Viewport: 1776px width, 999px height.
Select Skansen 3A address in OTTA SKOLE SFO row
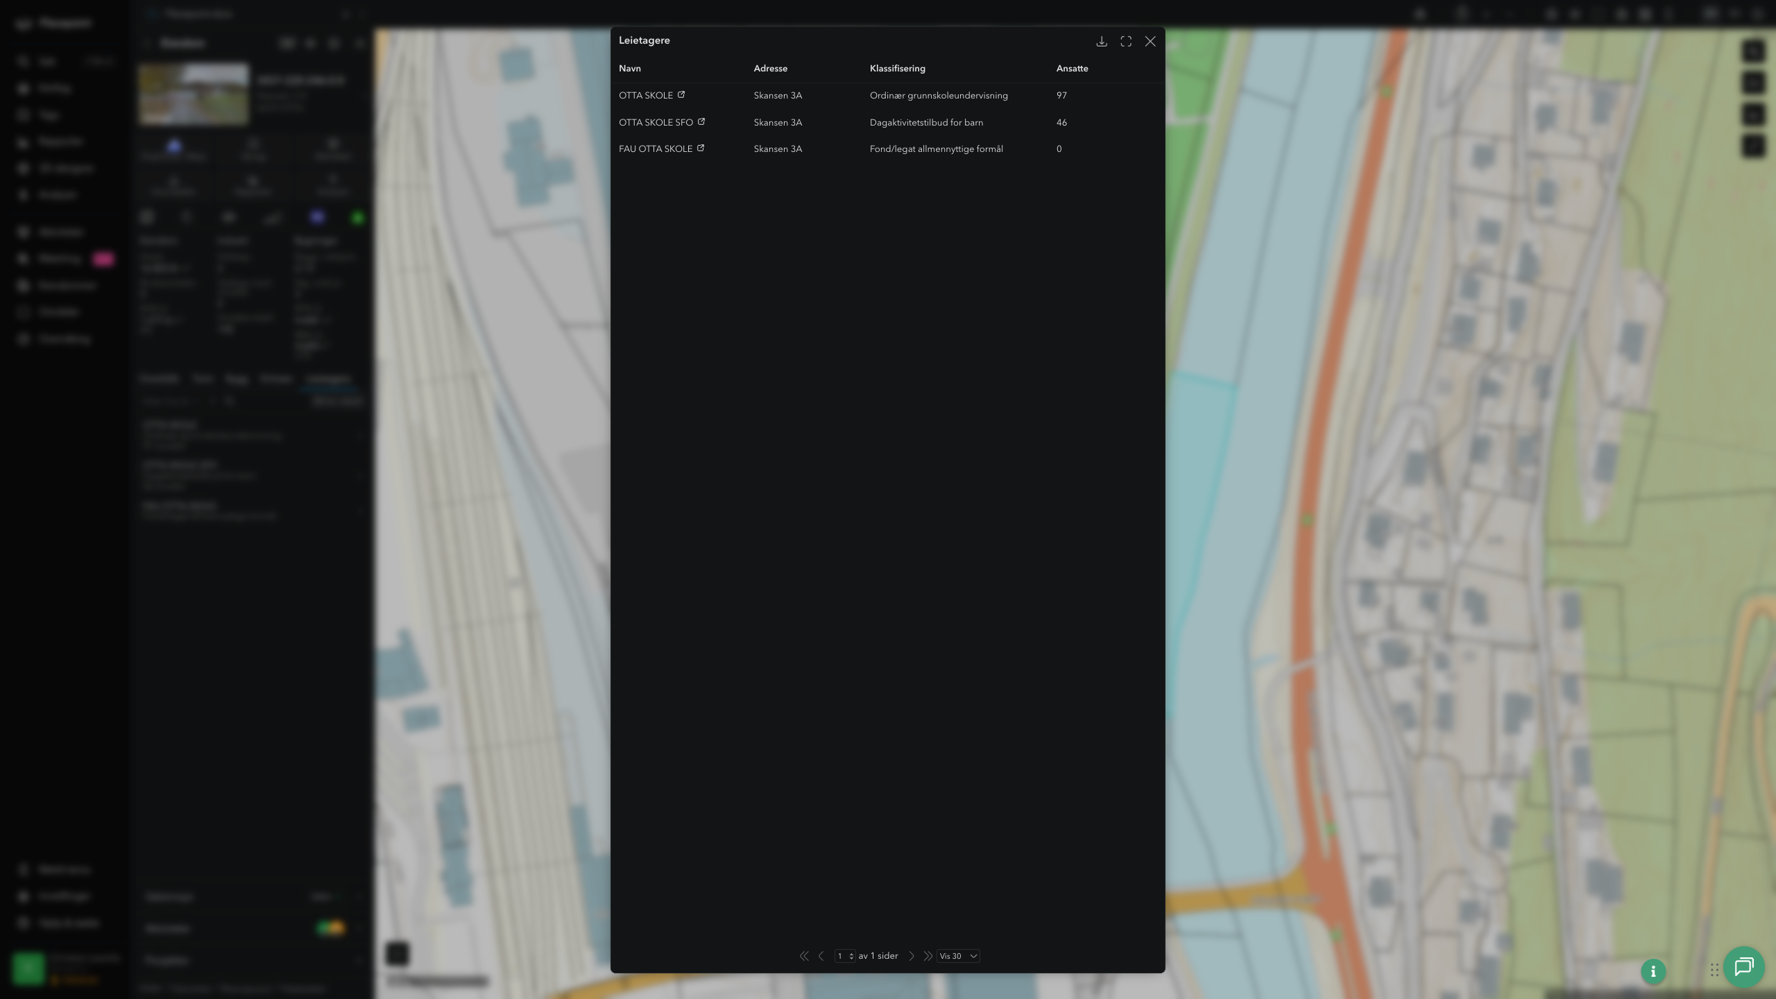(778, 123)
